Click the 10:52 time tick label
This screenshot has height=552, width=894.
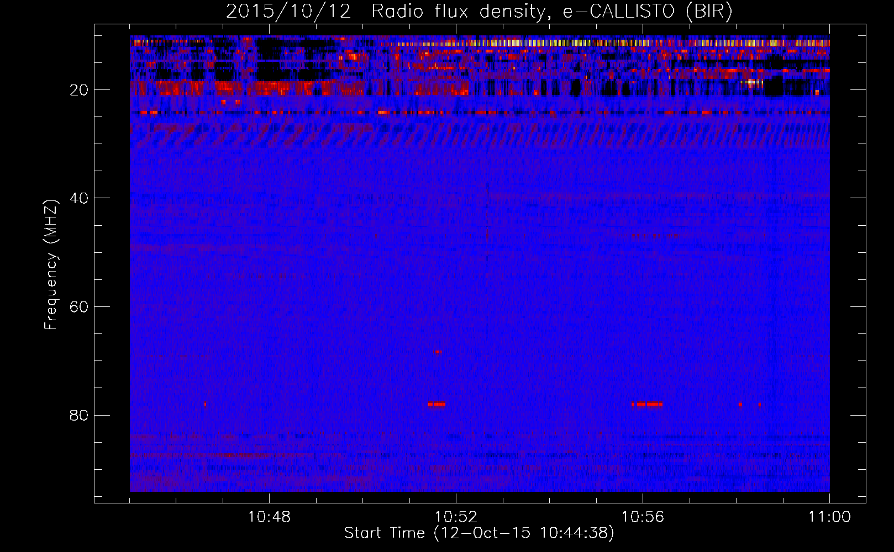click(456, 517)
